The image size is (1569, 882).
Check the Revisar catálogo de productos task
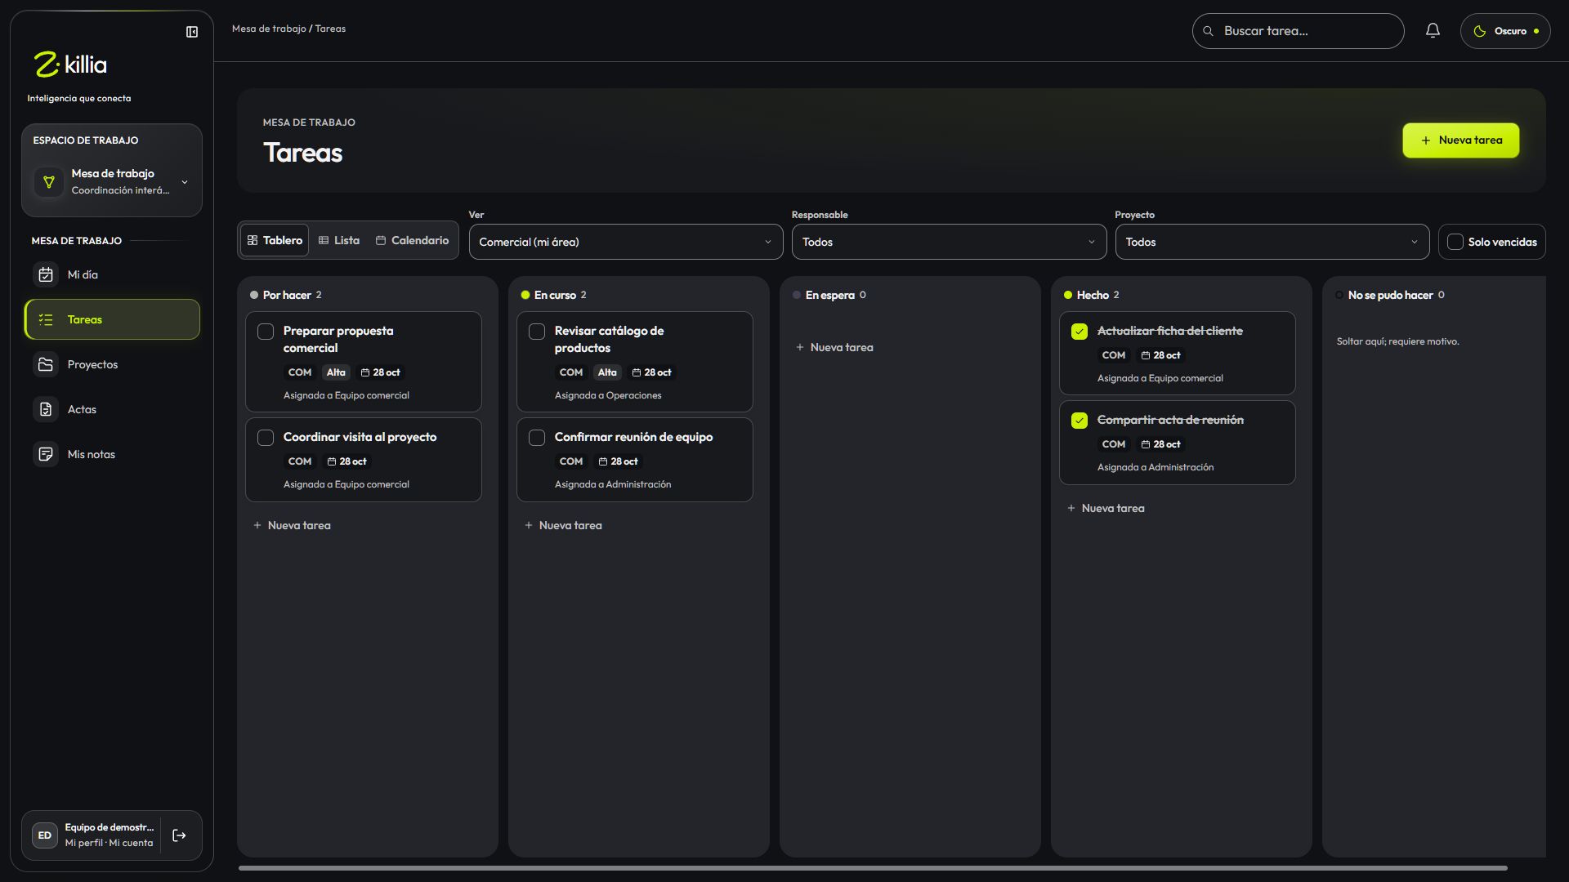[537, 332]
